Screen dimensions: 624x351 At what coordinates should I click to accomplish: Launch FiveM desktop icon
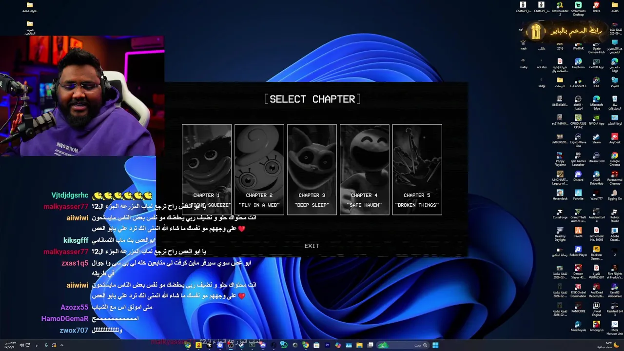578,232
